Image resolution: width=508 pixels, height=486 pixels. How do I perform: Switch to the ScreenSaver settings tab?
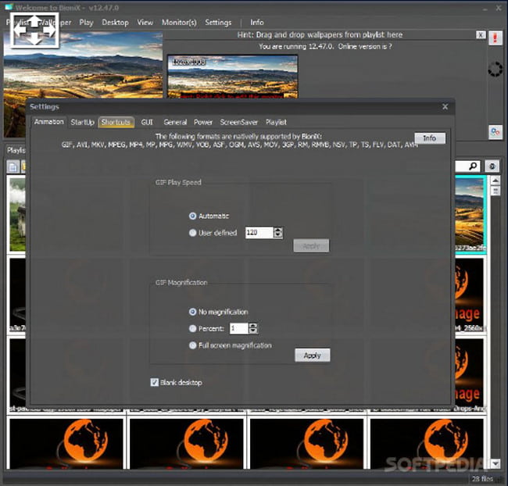pos(238,123)
